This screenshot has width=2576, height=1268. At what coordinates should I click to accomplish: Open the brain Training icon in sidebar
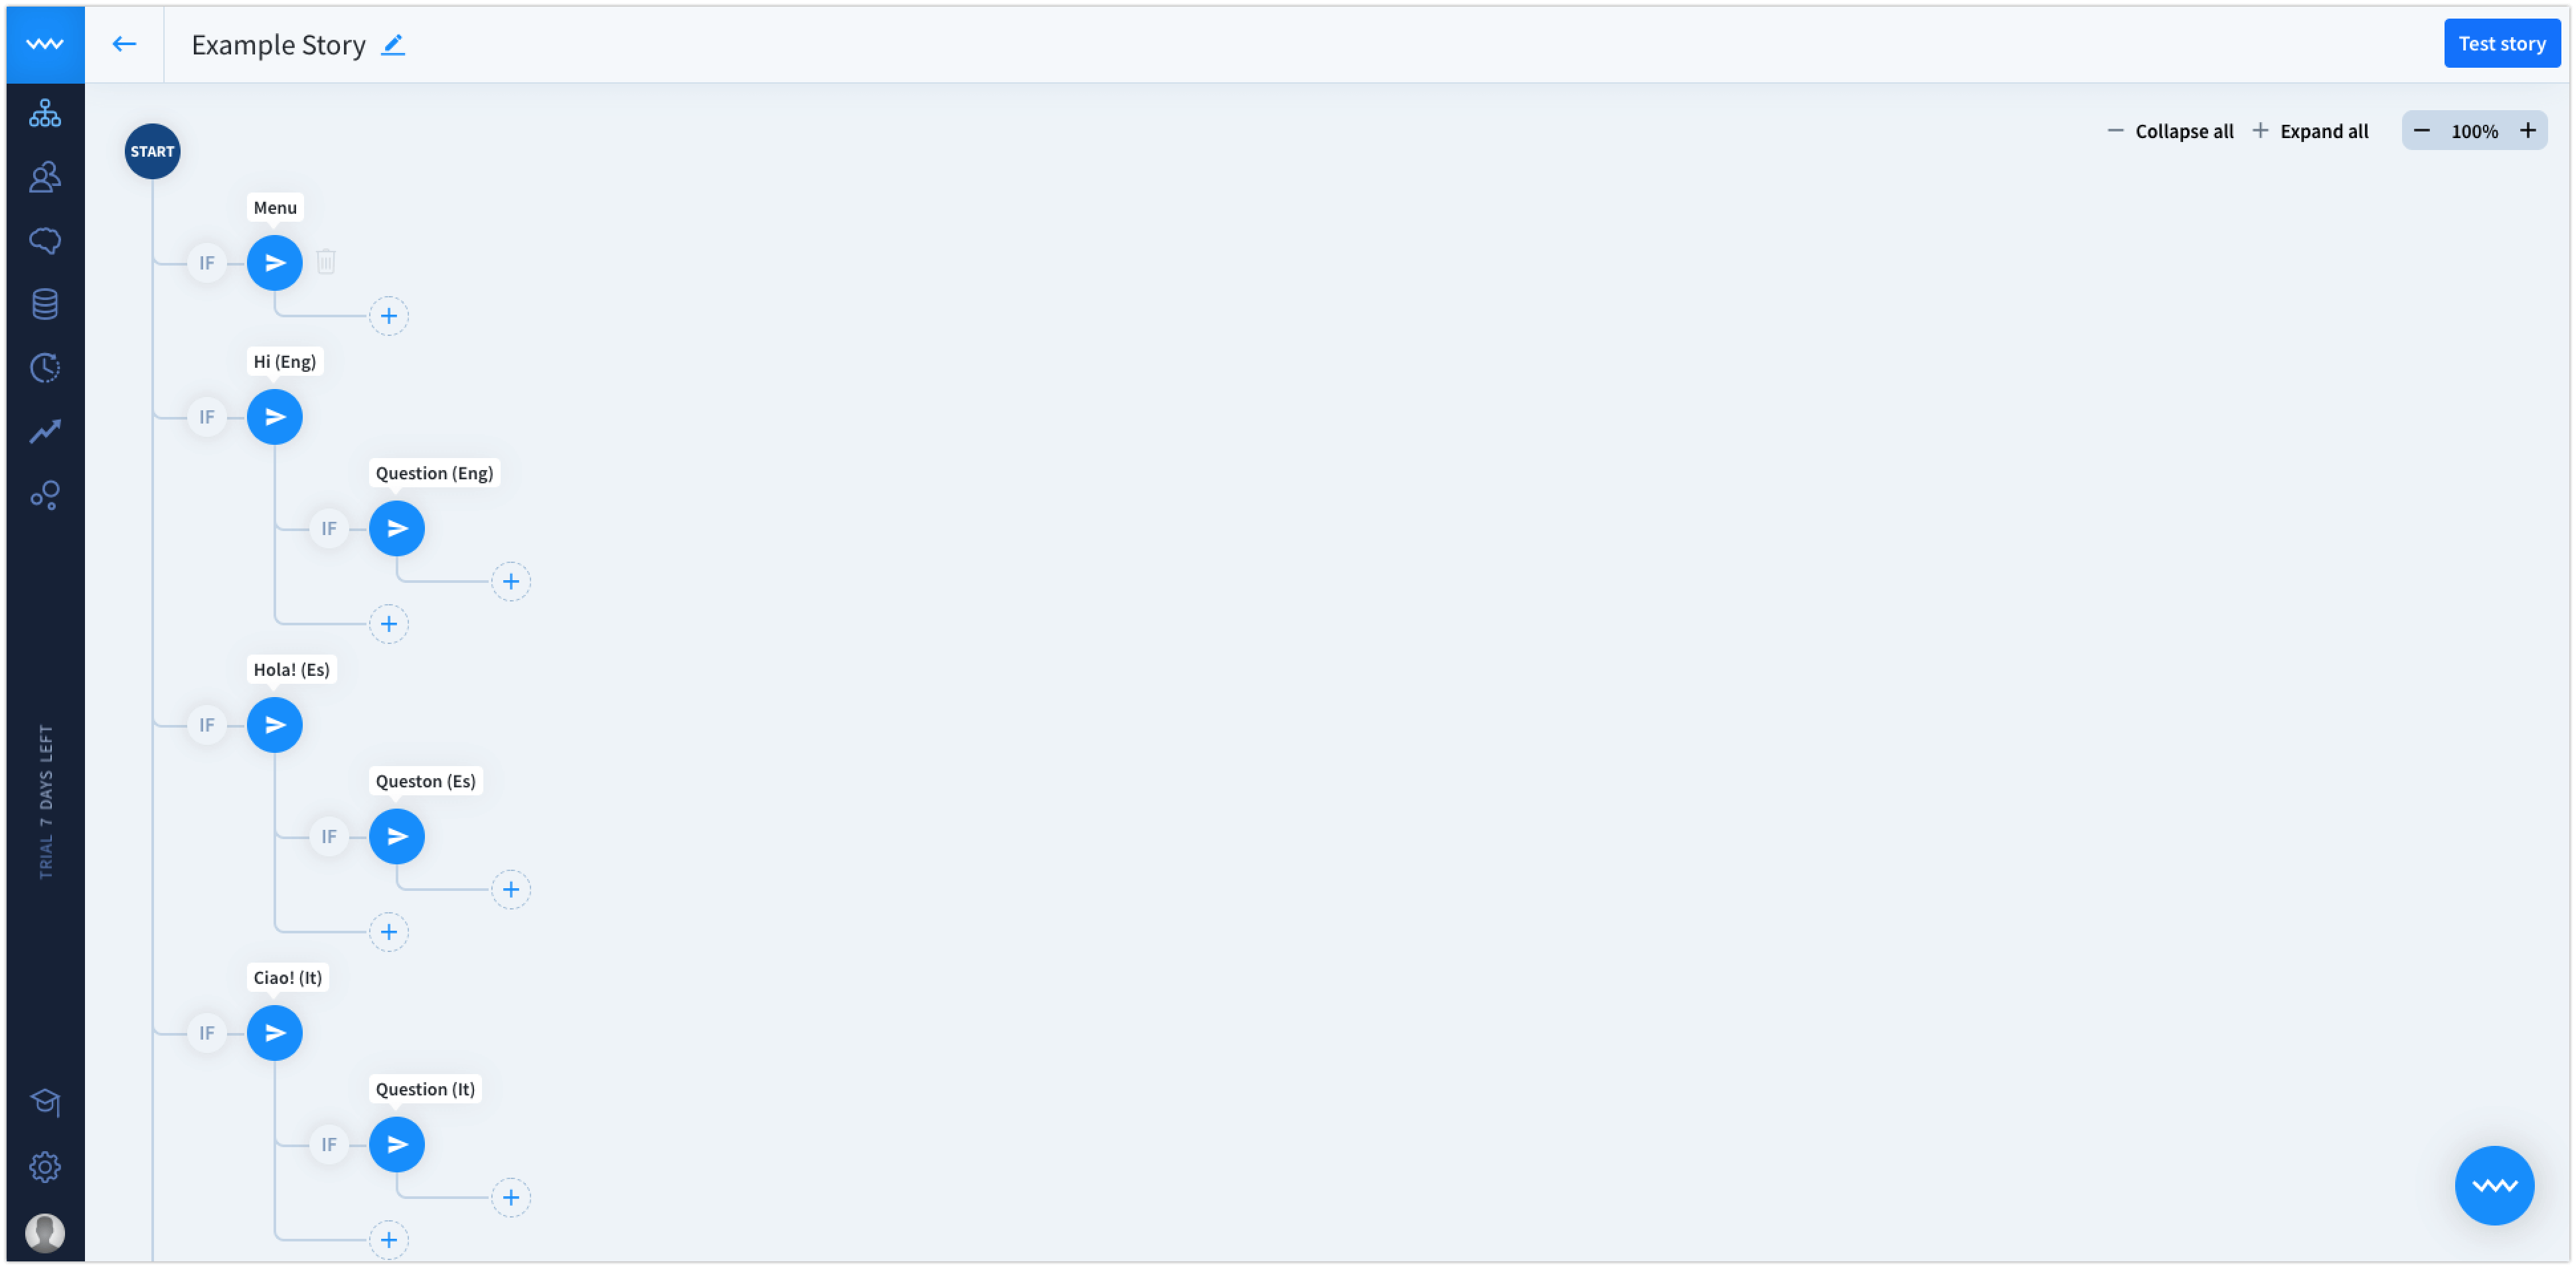point(45,241)
